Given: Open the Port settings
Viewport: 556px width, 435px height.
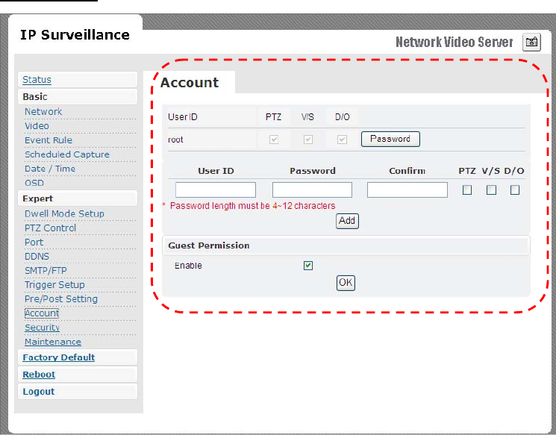Looking at the screenshot, I should tap(34, 242).
